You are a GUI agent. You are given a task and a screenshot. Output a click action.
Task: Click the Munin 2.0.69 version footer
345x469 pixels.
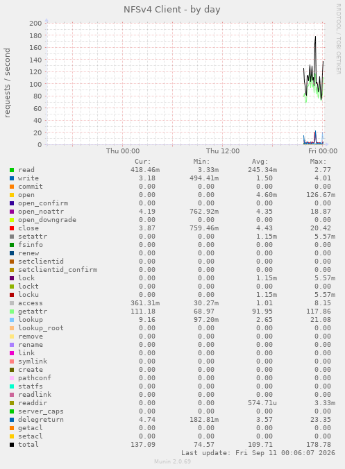(172, 461)
